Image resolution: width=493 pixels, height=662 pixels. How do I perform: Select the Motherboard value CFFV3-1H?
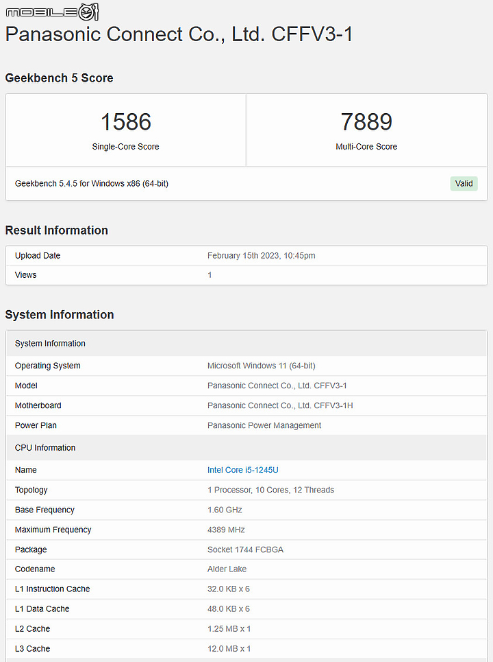click(x=280, y=405)
